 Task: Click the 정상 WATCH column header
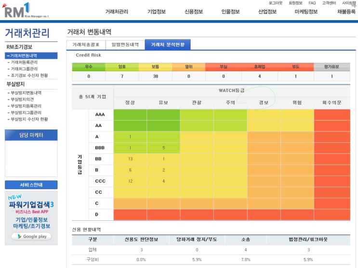coord(130,102)
